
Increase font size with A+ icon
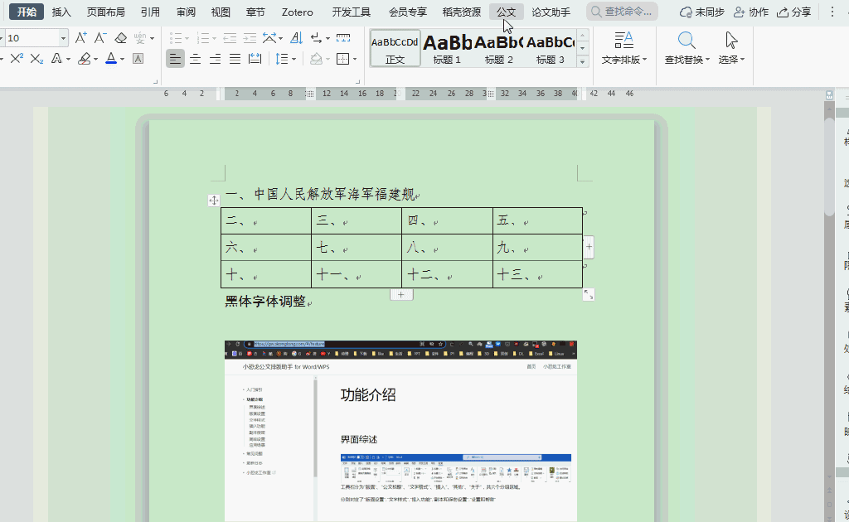80,38
